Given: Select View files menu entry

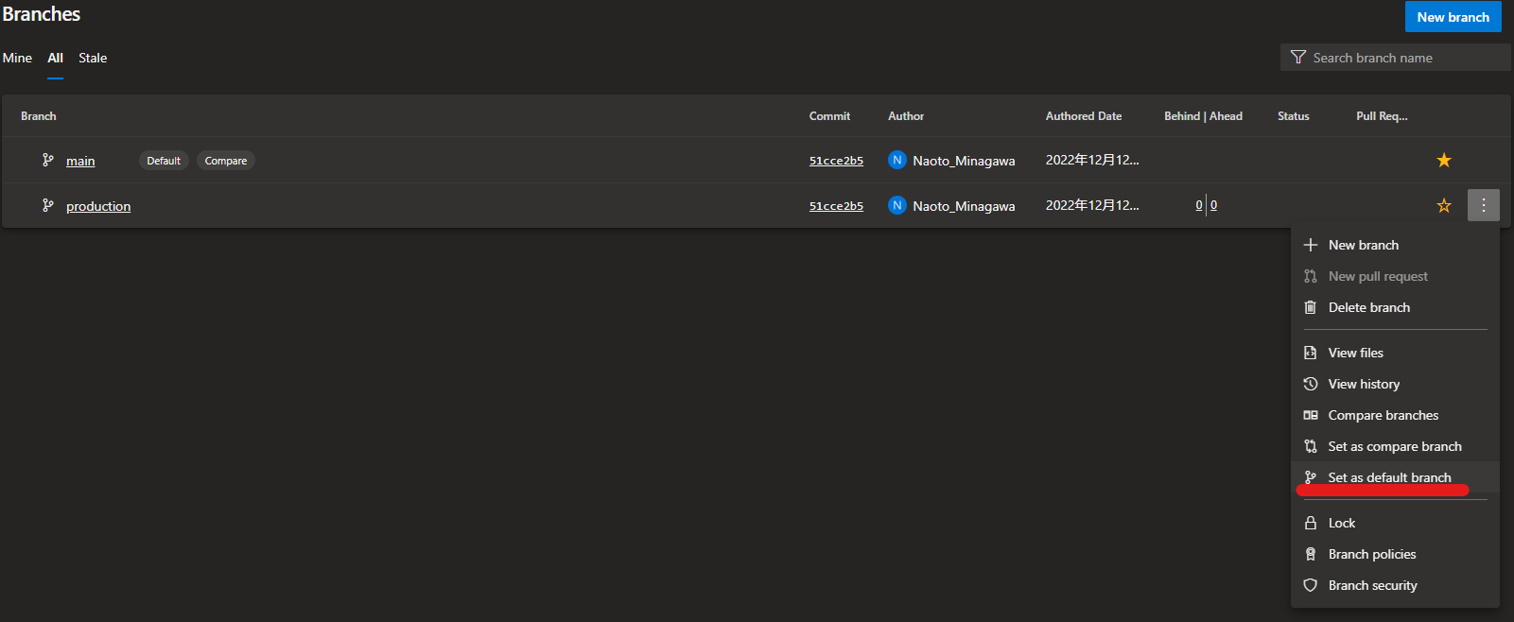Looking at the screenshot, I should coord(1395,353).
